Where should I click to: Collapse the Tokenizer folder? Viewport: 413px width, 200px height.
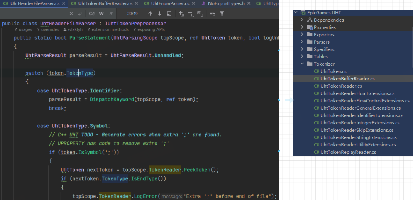pyautogui.click(x=302, y=64)
